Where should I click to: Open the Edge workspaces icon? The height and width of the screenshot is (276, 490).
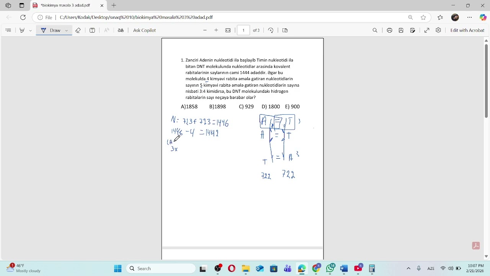click(8, 5)
